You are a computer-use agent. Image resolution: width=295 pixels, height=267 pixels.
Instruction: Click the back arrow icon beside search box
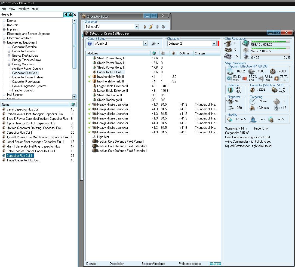pos(66,14)
